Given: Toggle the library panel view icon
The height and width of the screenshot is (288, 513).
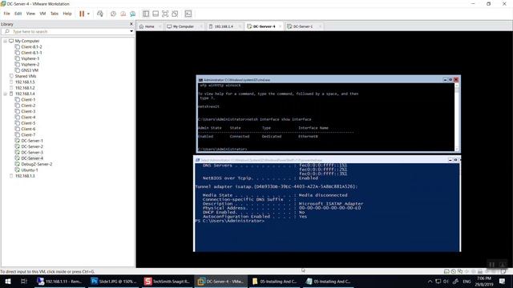Looking at the screenshot, I should coord(146,14).
